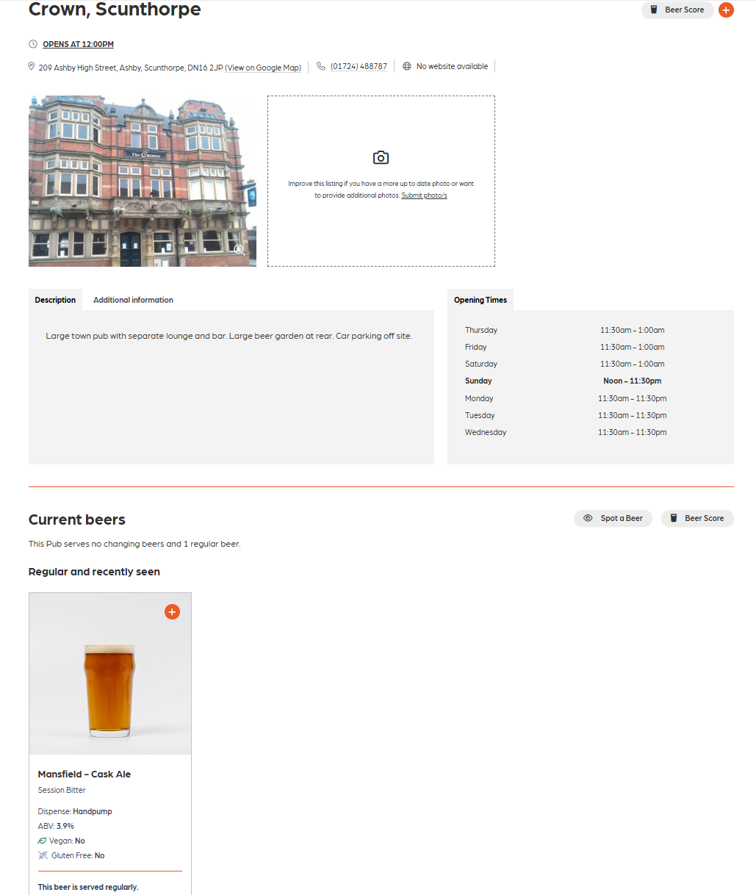Click the map pin icon by the address
The image size is (756, 895).
pos(32,67)
